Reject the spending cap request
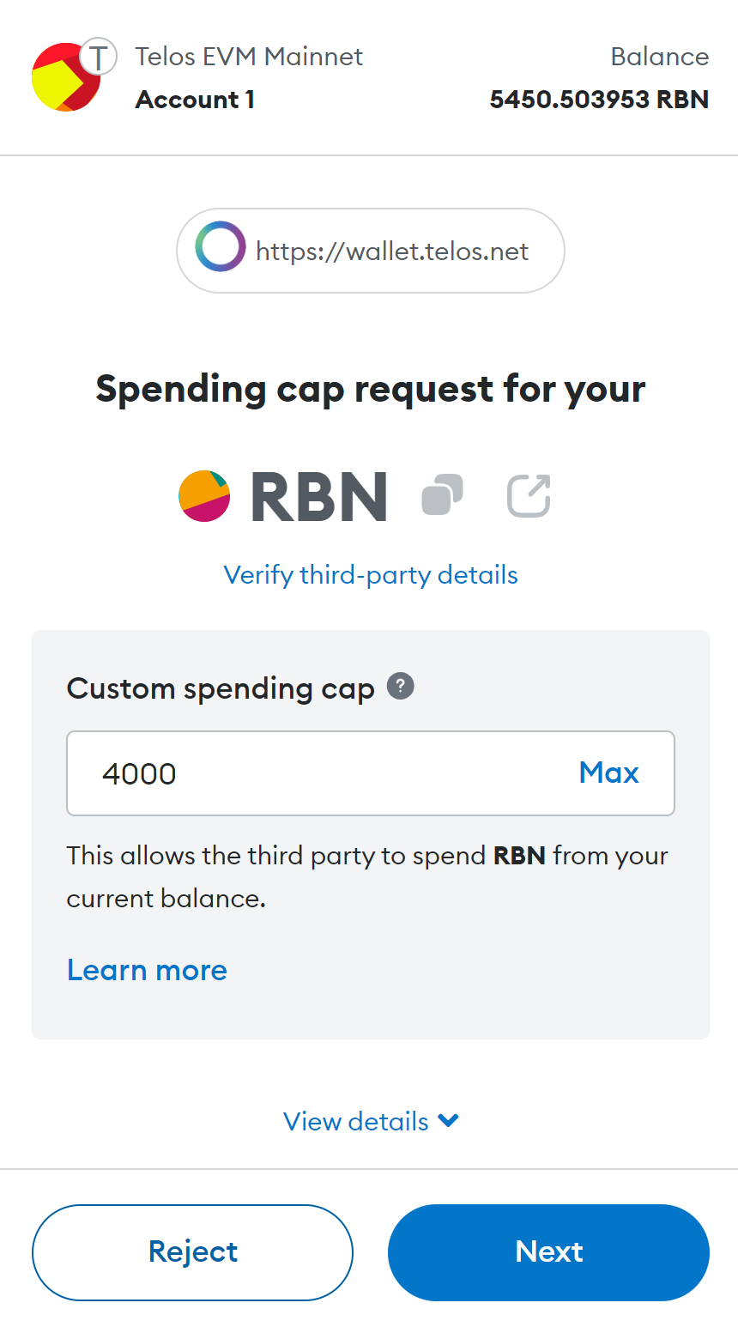Viewport: 738px width, 1339px height. tap(192, 1251)
